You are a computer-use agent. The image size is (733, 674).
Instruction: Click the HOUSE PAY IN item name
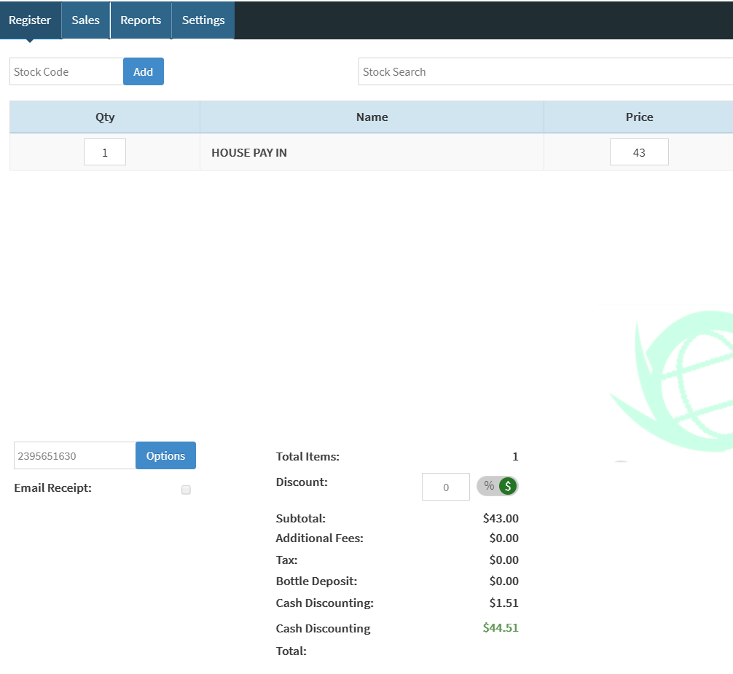click(x=248, y=153)
